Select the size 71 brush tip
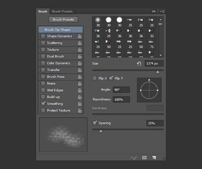 tap(151, 44)
